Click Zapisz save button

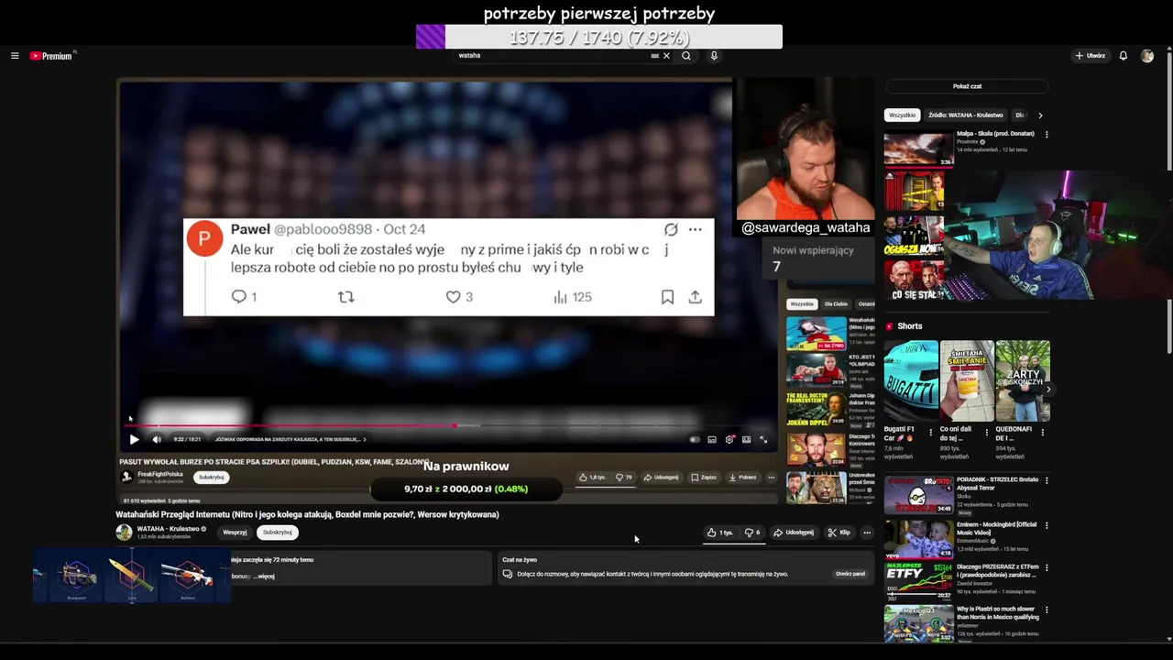(x=704, y=478)
